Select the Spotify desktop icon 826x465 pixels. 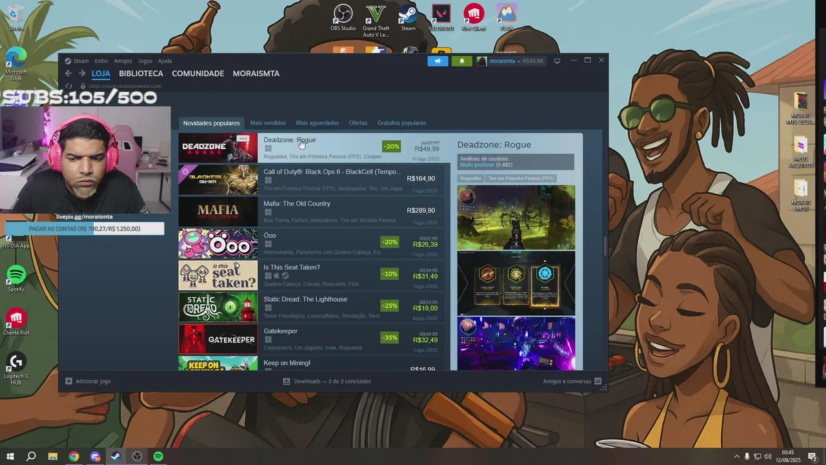pyautogui.click(x=16, y=279)
